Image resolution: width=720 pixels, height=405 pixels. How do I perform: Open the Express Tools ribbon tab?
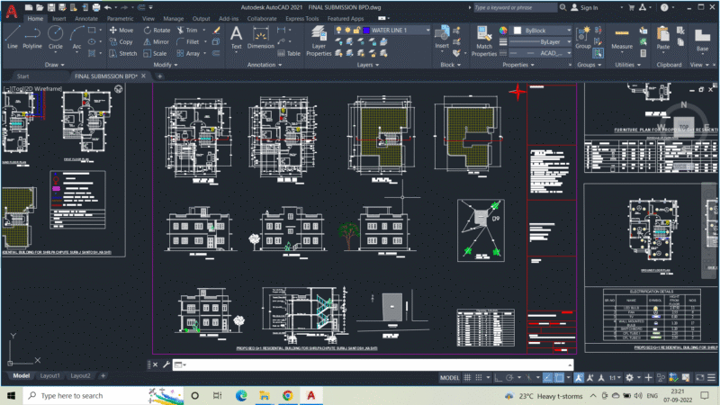click(x=301, y=18)
